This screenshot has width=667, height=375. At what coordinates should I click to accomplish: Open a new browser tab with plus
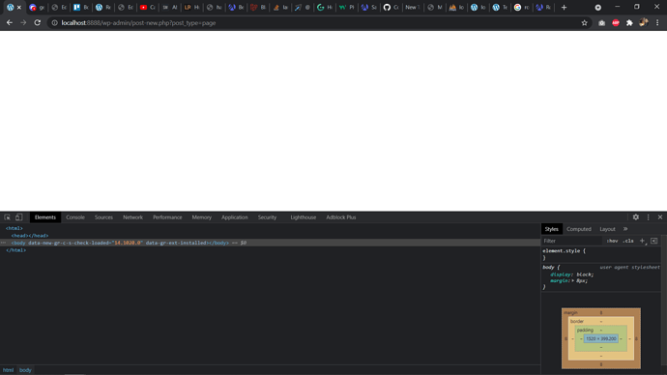565,7
